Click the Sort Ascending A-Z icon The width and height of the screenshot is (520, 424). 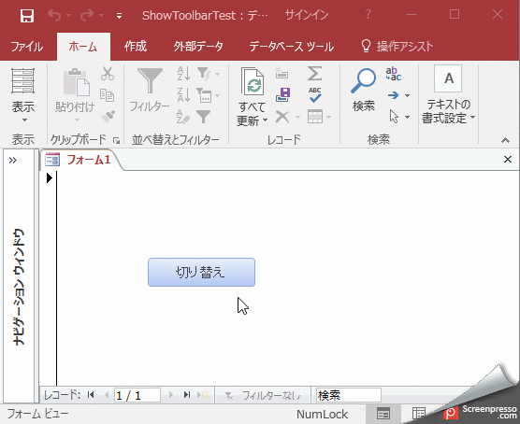tap(183, 74)
